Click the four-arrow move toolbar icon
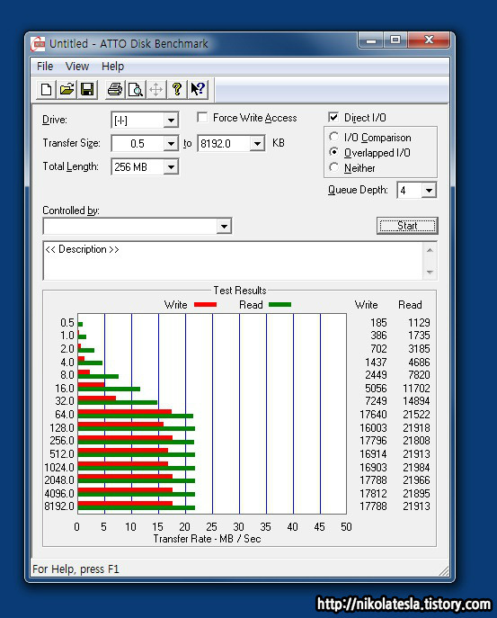The width and height of the screenshot is (497, 618). tap(156, 89)
